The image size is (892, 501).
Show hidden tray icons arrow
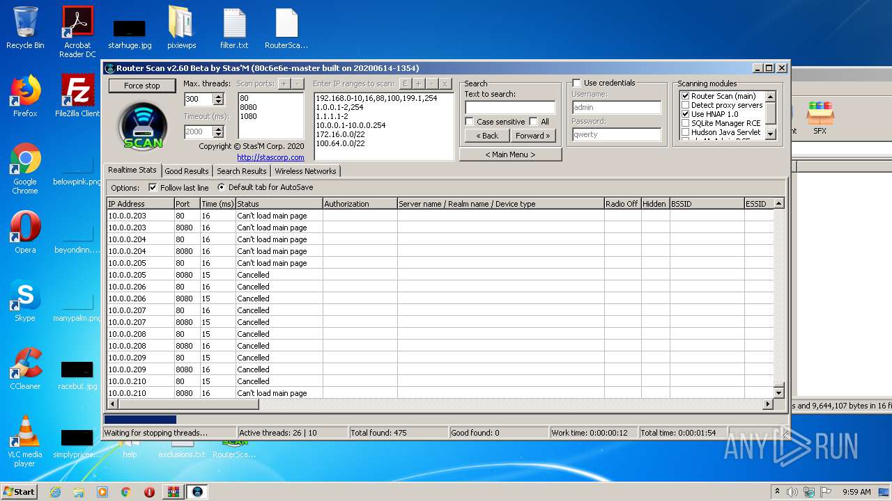(777, 492)
